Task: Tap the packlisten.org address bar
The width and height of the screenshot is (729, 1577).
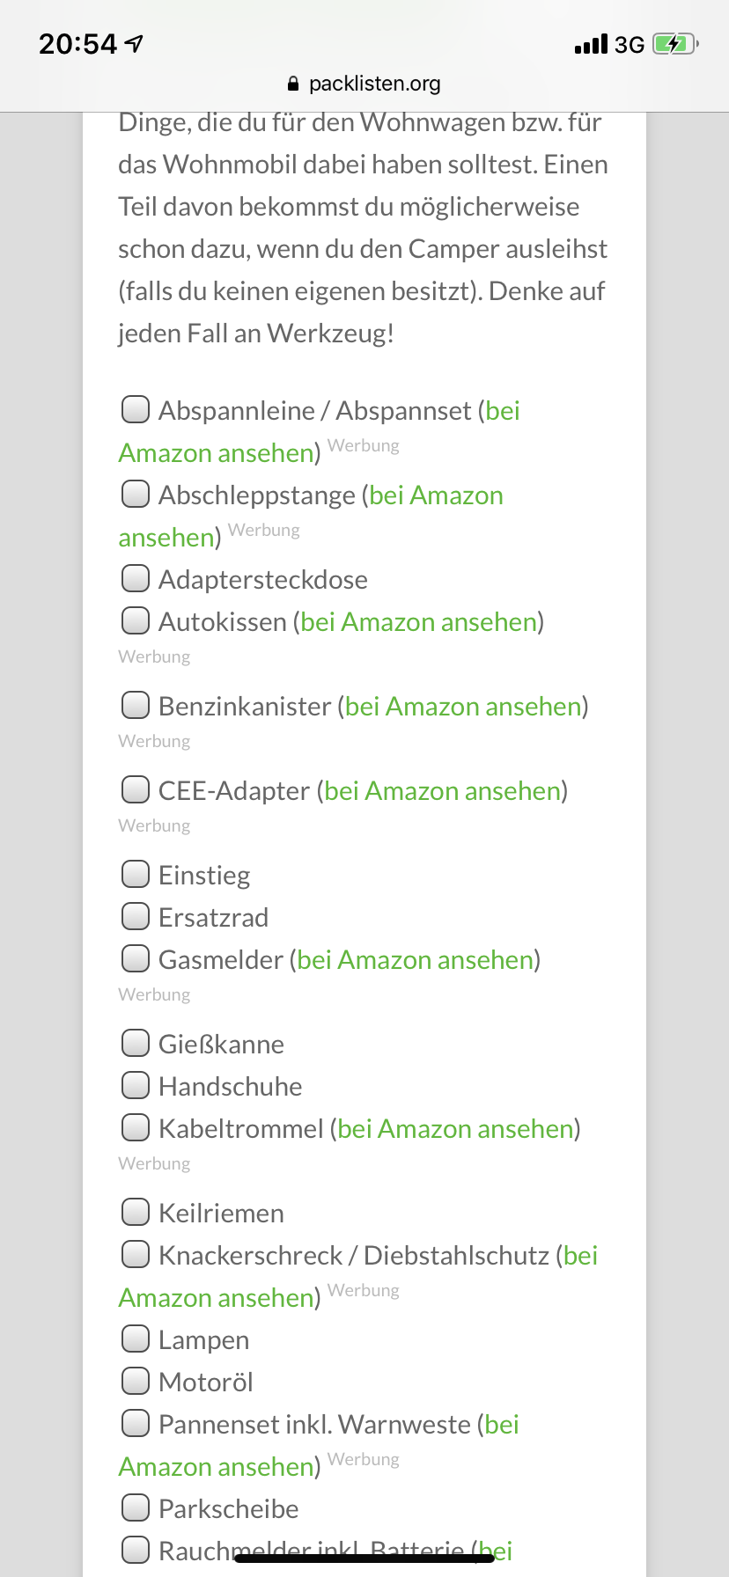Action: pyautogui.click(x=364, y=84)
